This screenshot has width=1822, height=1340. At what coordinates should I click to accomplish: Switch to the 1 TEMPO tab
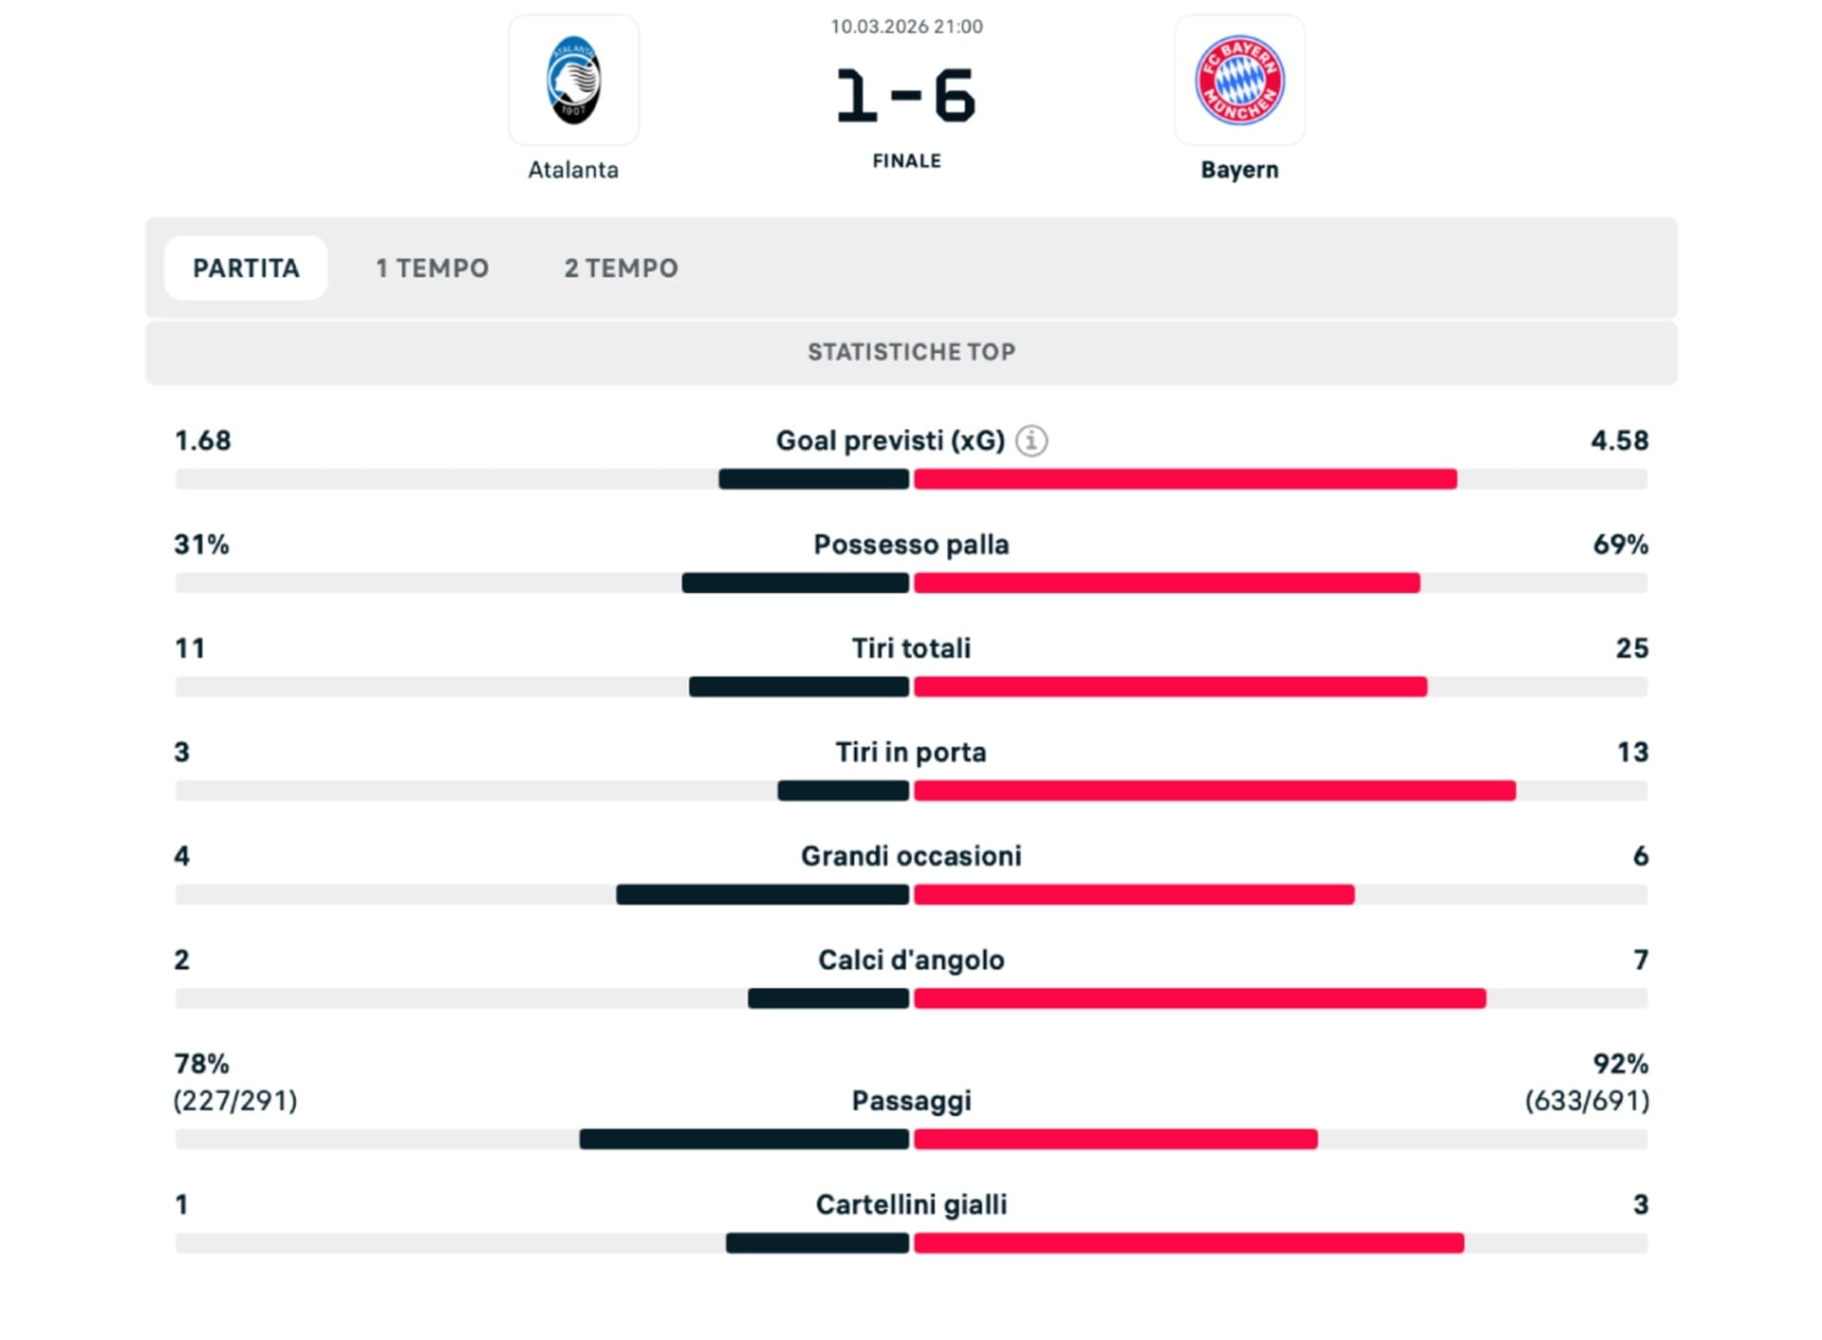[432, 269]
